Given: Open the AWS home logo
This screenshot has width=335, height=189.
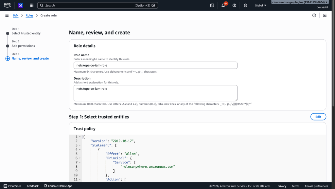Looking at the screenshot, I should 7,5.
